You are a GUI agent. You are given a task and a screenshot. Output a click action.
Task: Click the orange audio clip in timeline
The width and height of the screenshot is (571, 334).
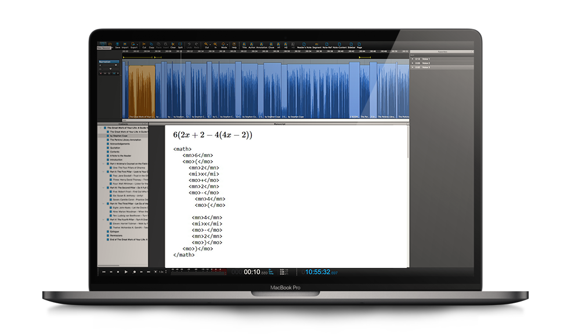click(x=142, y=90)
